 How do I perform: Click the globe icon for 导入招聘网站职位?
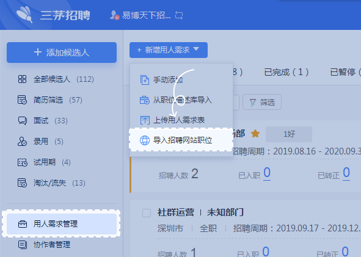coord(145,140)
